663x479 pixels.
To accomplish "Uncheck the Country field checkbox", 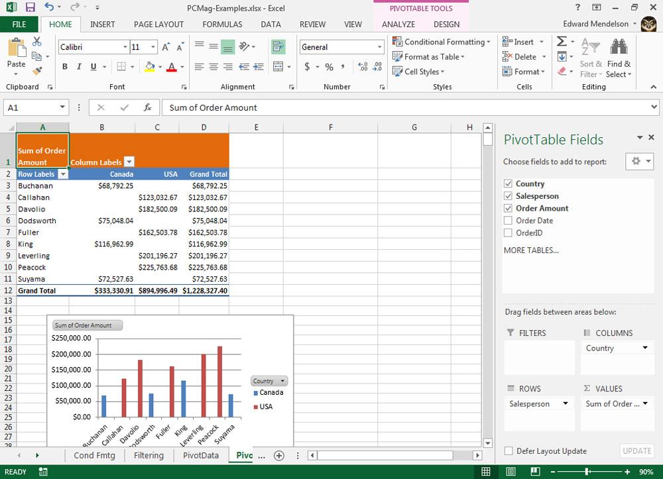I will pyautogui.click(x=508, y=184).
